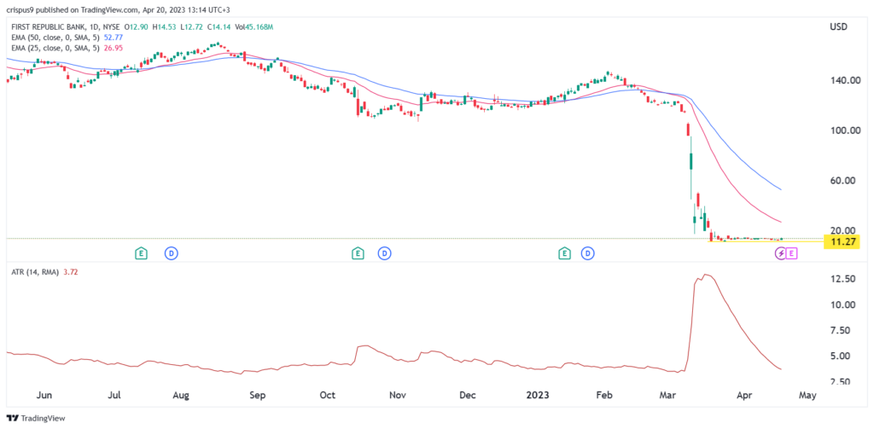Click the USD currency label

click(838, 27)
